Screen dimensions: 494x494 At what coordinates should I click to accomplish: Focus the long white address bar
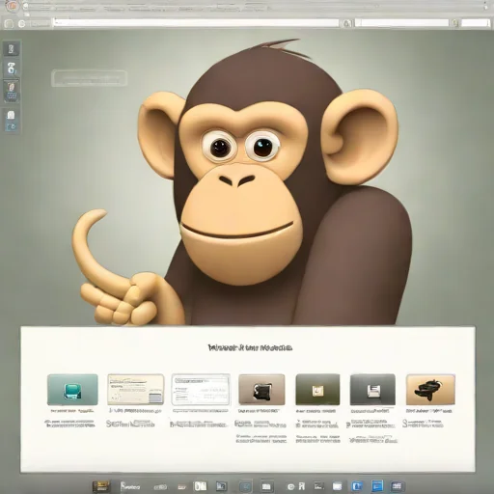click(196, 23)
